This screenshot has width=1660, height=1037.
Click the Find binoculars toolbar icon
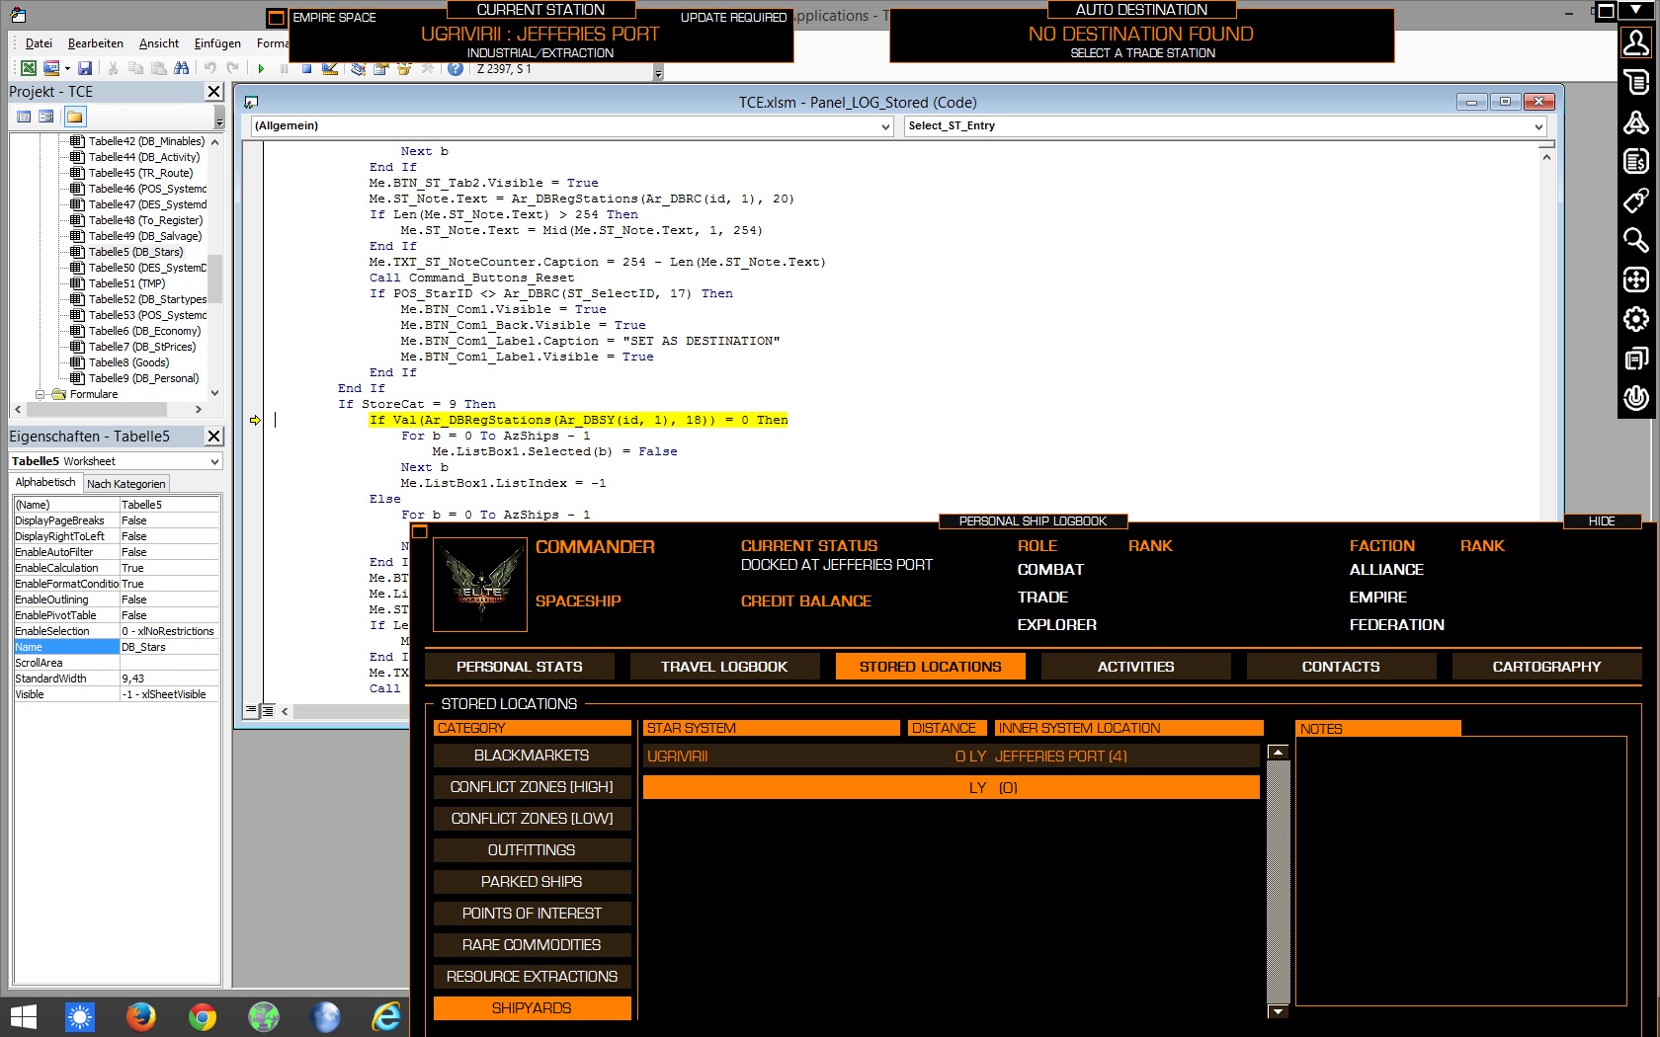tap(181, 68)
